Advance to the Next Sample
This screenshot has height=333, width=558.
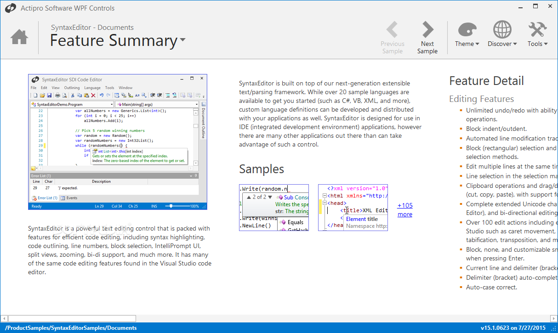(x=427, y=38)
